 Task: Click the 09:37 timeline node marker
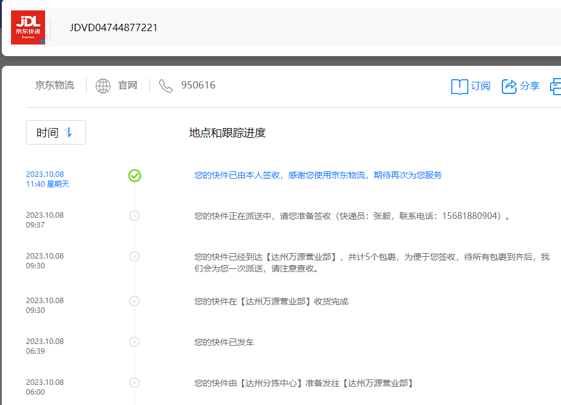[x=135, y=216]
